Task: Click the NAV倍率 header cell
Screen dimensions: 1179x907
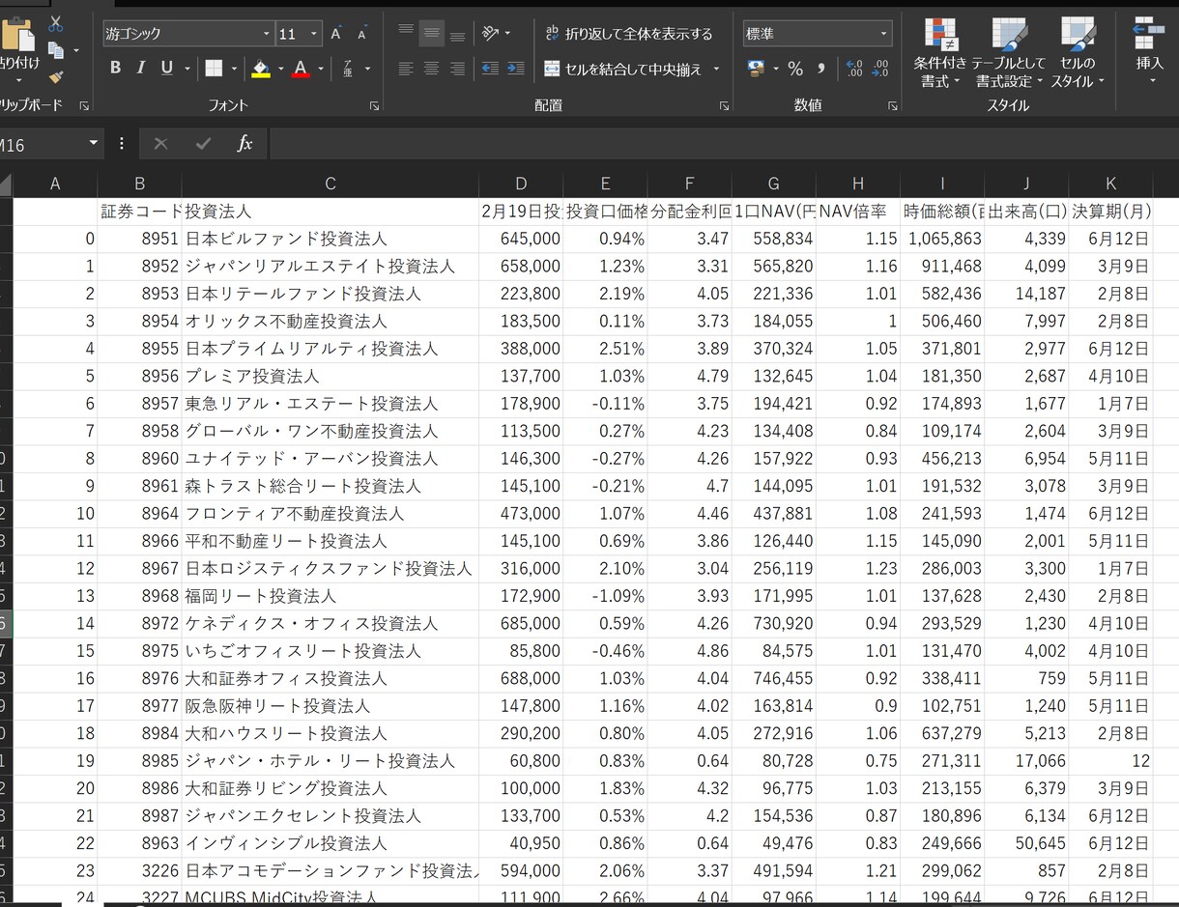Action: click(858, 212)
